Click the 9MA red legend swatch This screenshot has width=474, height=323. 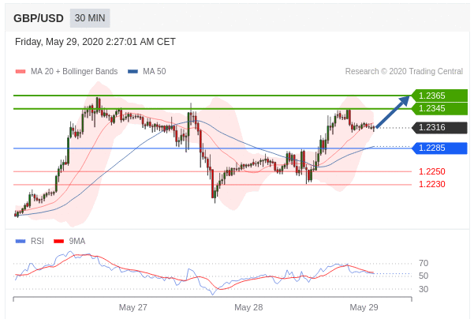tap(58, 242)
